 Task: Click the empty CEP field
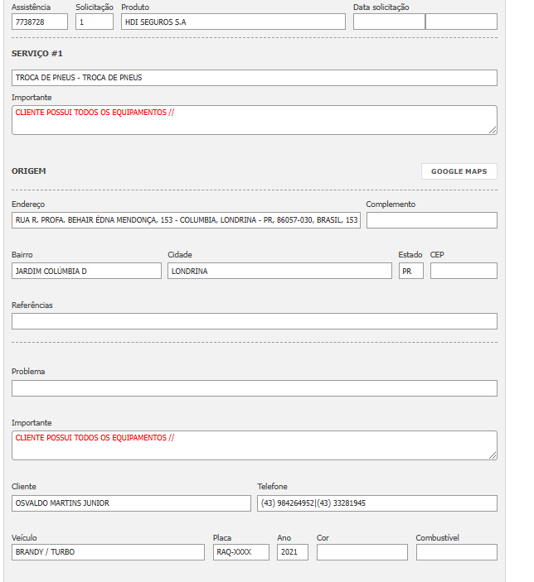464,271
